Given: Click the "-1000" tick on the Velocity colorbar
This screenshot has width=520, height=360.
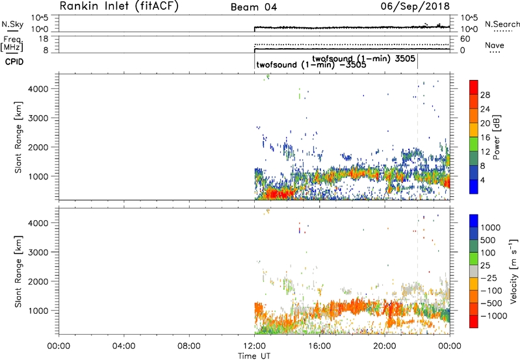Looking at the screenshot, I should 493,316.
